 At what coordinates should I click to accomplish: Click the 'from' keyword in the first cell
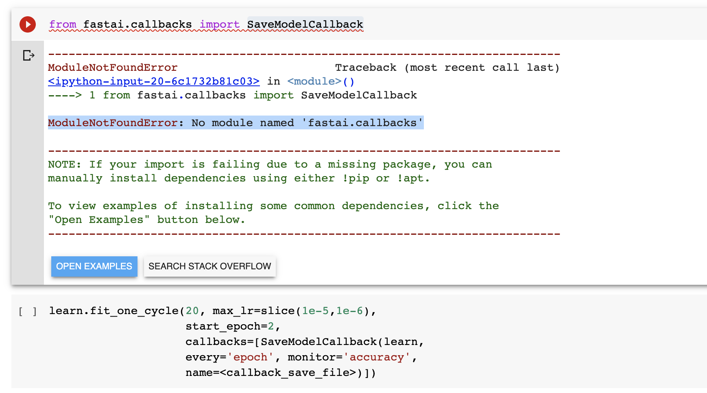(x=63, y=24)
